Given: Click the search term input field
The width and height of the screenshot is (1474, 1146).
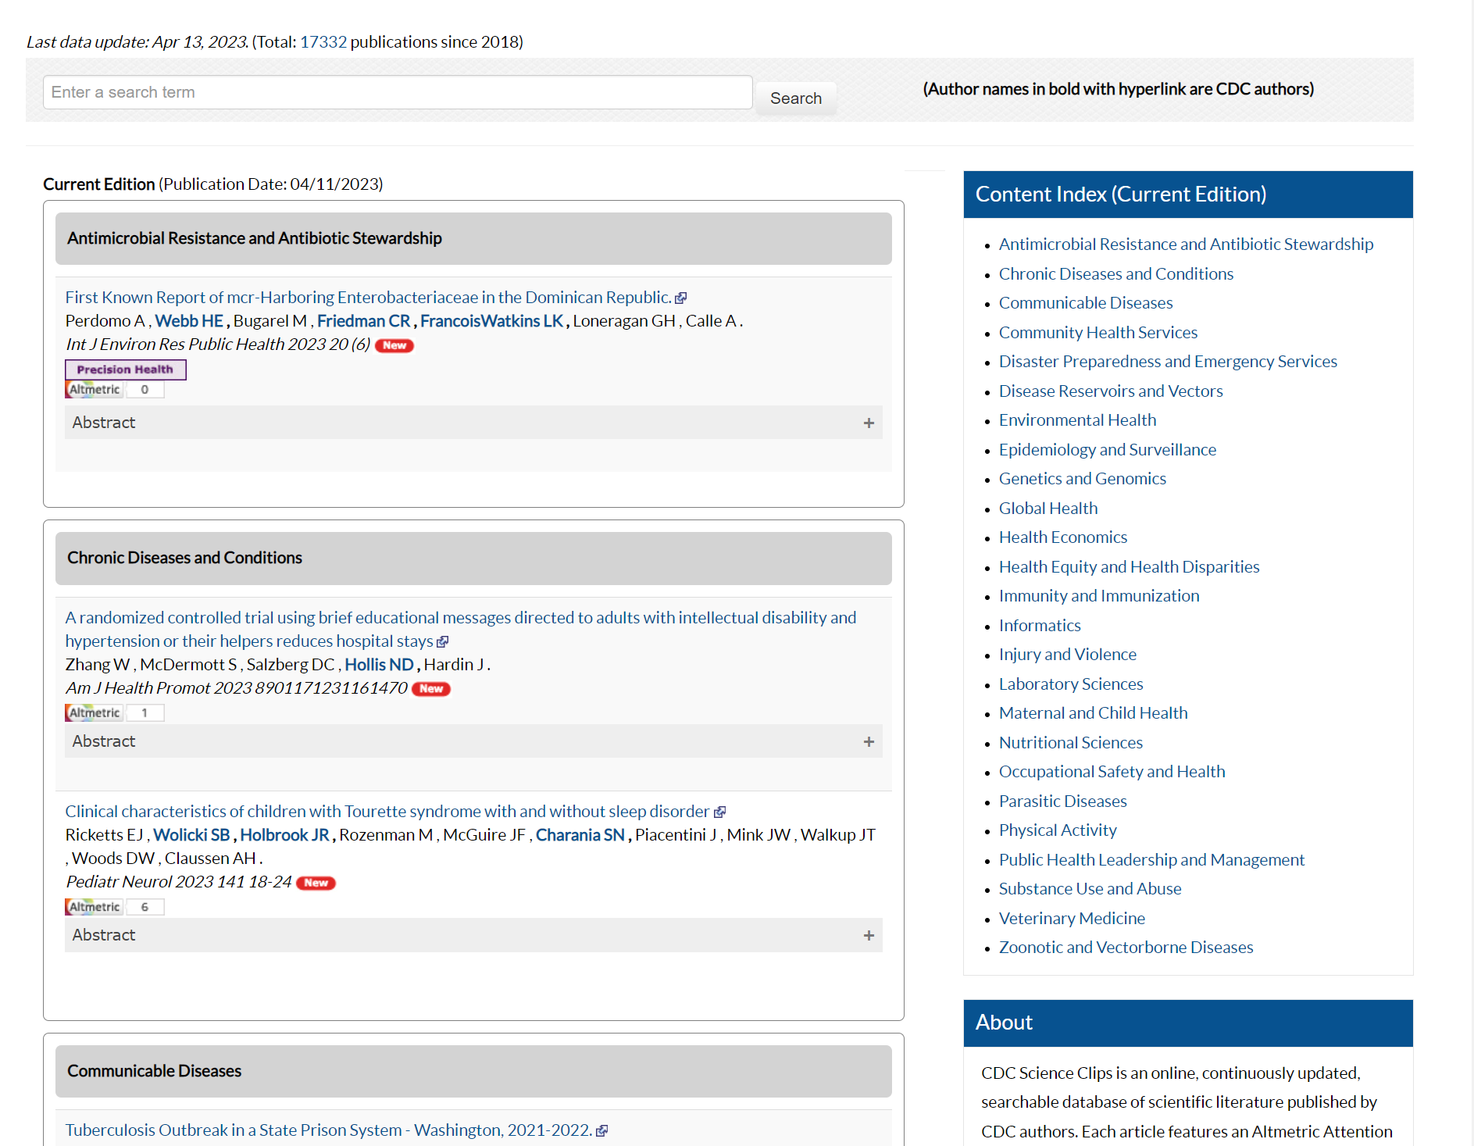Looking at the screenshot, I should coord(398,93).
